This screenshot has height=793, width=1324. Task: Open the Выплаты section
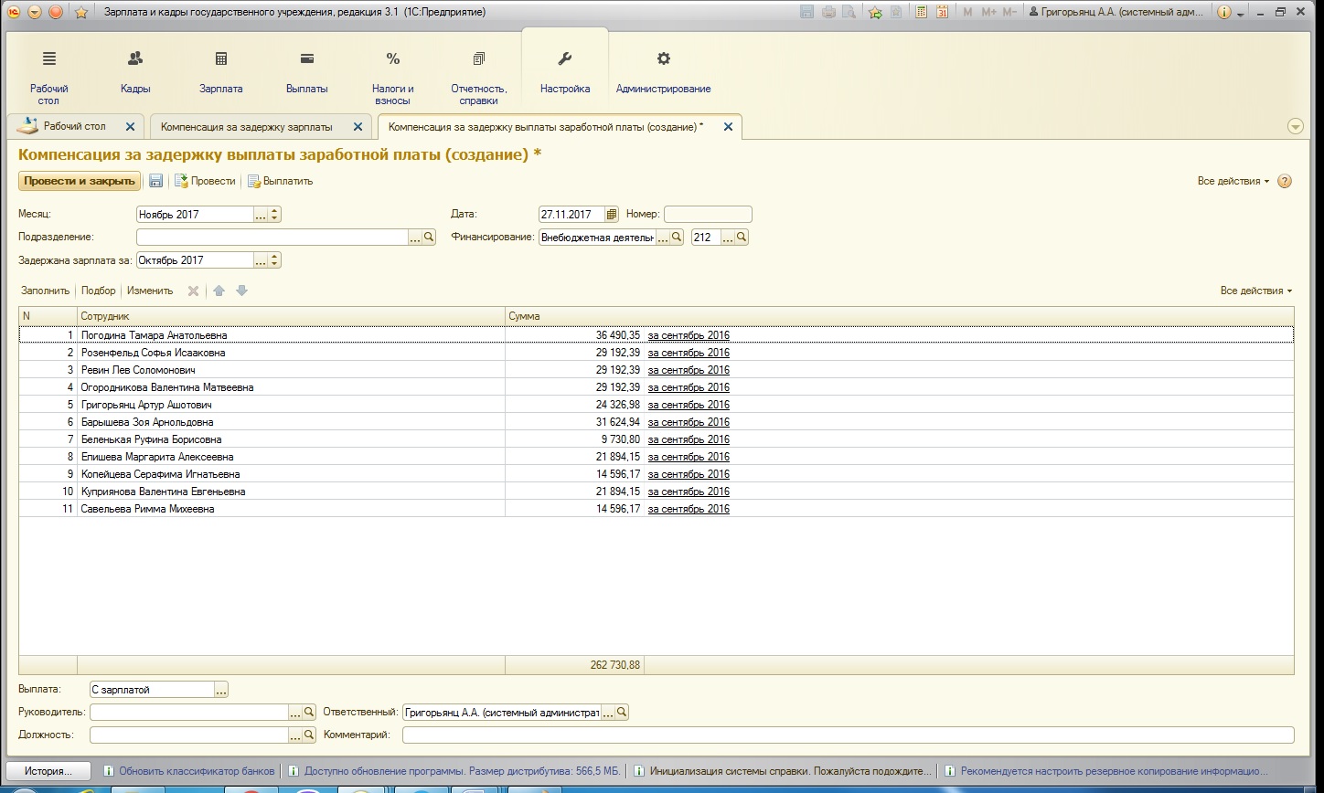307,73
